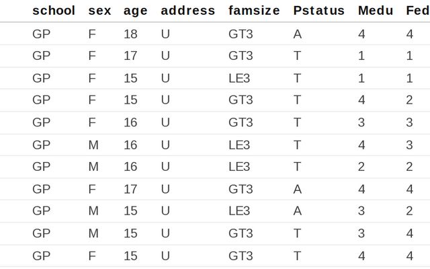
Task: Click the Medu column header
Action: point(376,11)
